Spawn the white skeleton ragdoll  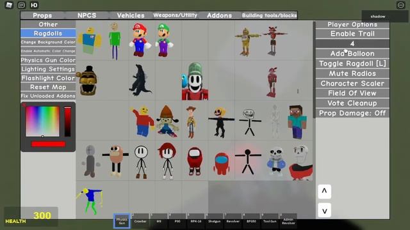pyautogui.click(x=275, y=121)
